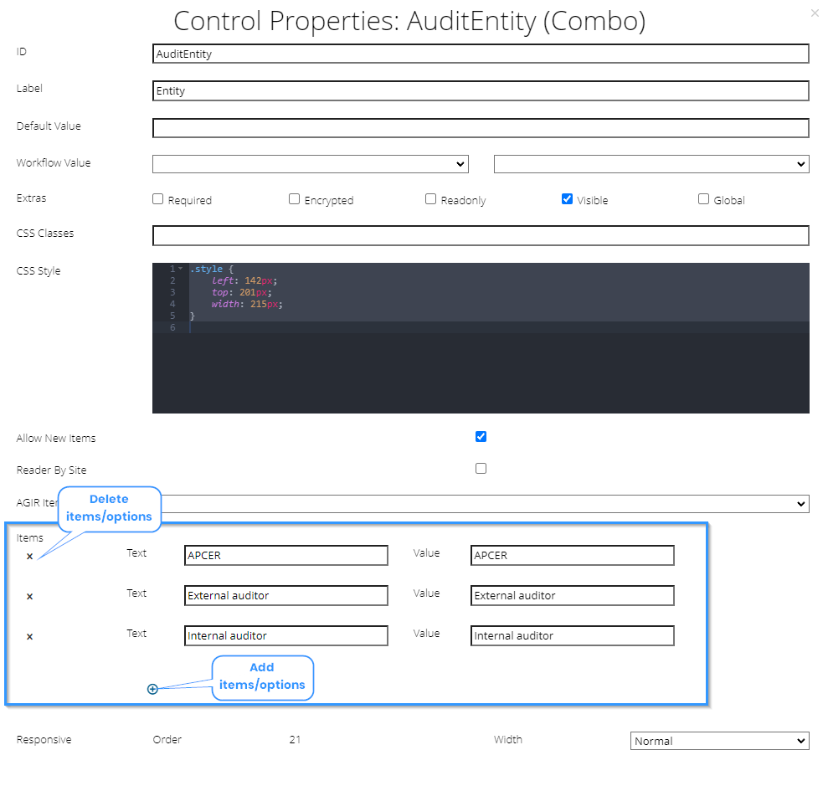This screenshot has width=828, height=786.
Task: Click the Responsive label
Action: pyautogui.click(x=44, y=740)
